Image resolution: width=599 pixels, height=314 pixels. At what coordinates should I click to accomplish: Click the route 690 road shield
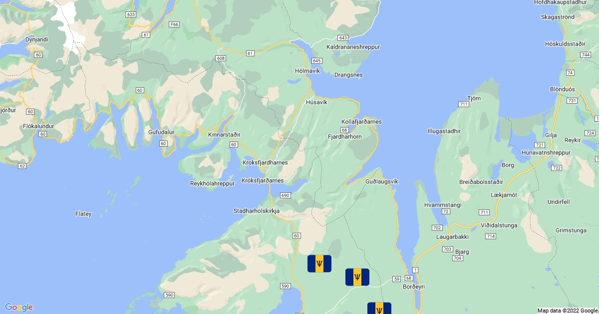tap(285, 195)
